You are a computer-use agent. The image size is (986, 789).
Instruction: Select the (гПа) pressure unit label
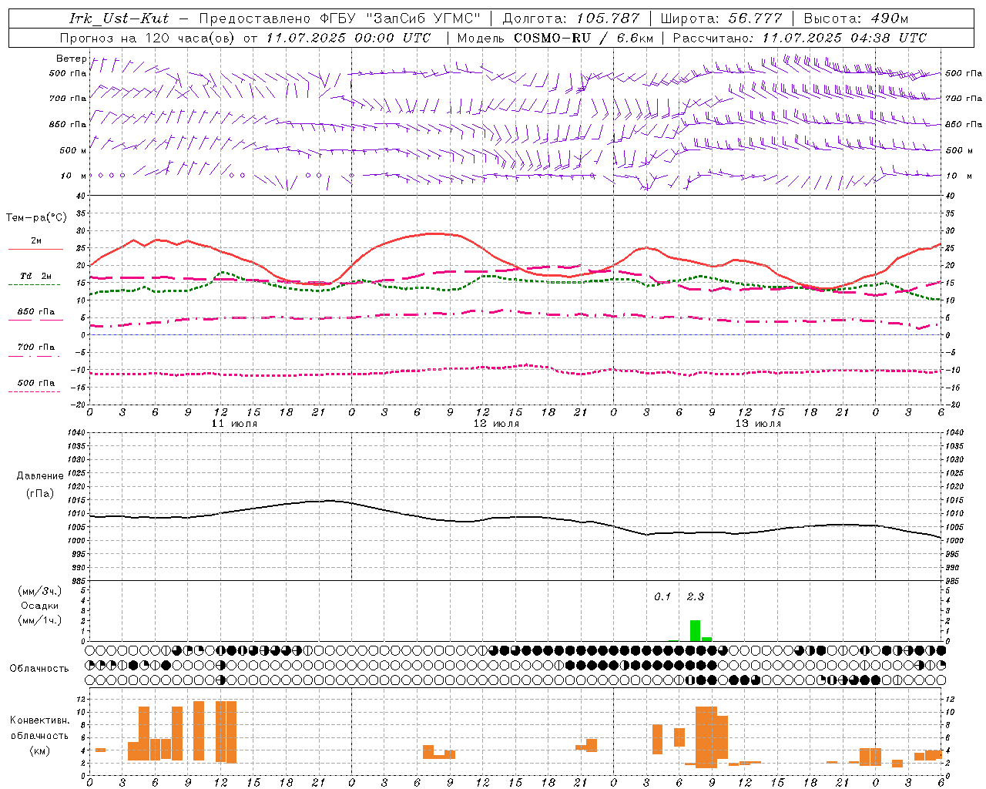(x=40, y=494)
